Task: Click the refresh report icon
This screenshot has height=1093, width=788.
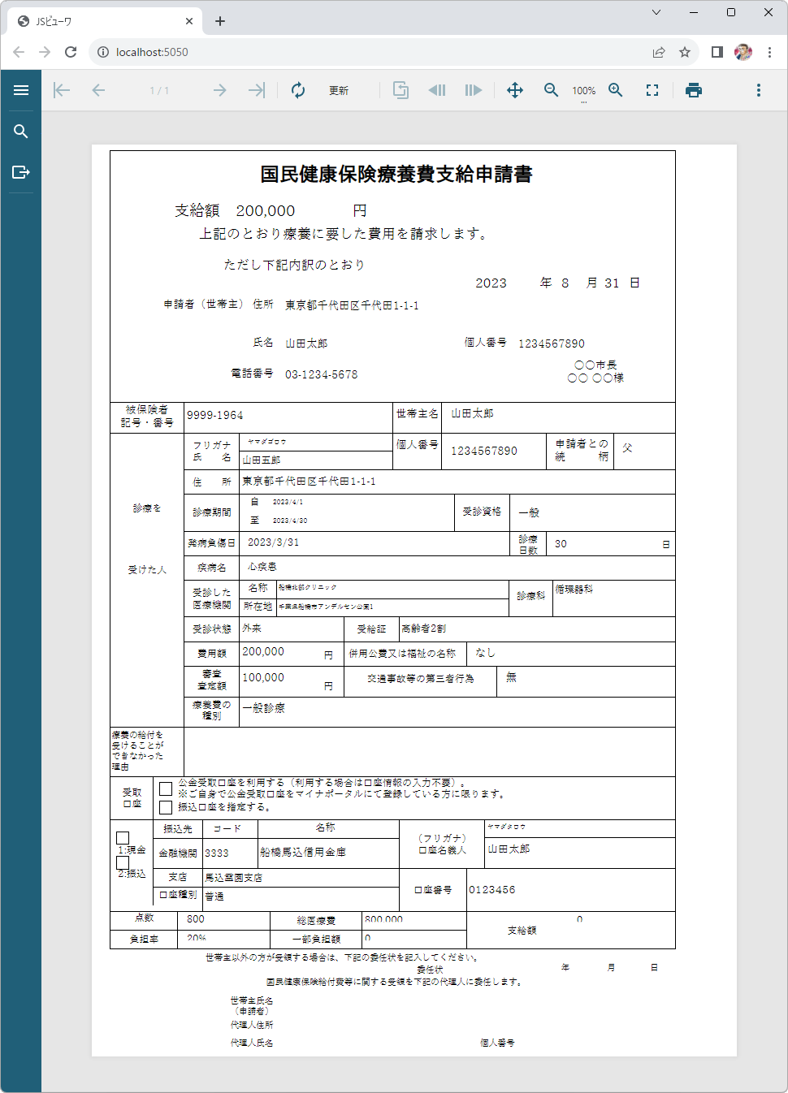Action: 298,90
